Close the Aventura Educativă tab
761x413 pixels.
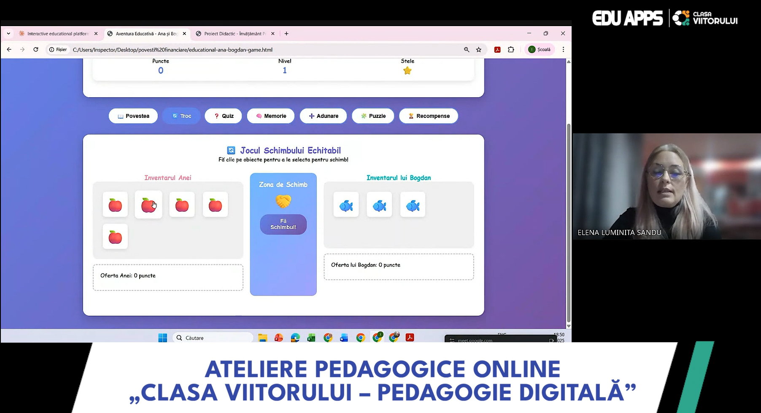click(184, 34)
